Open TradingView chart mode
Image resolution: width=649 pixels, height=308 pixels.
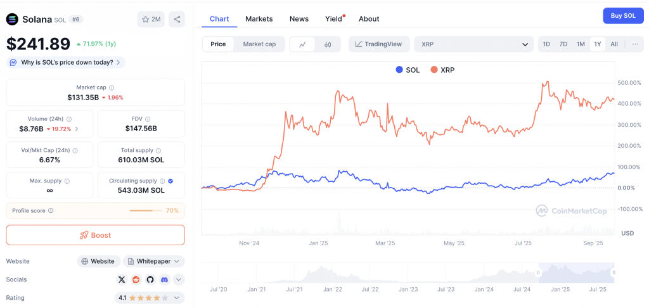point(379,44)
